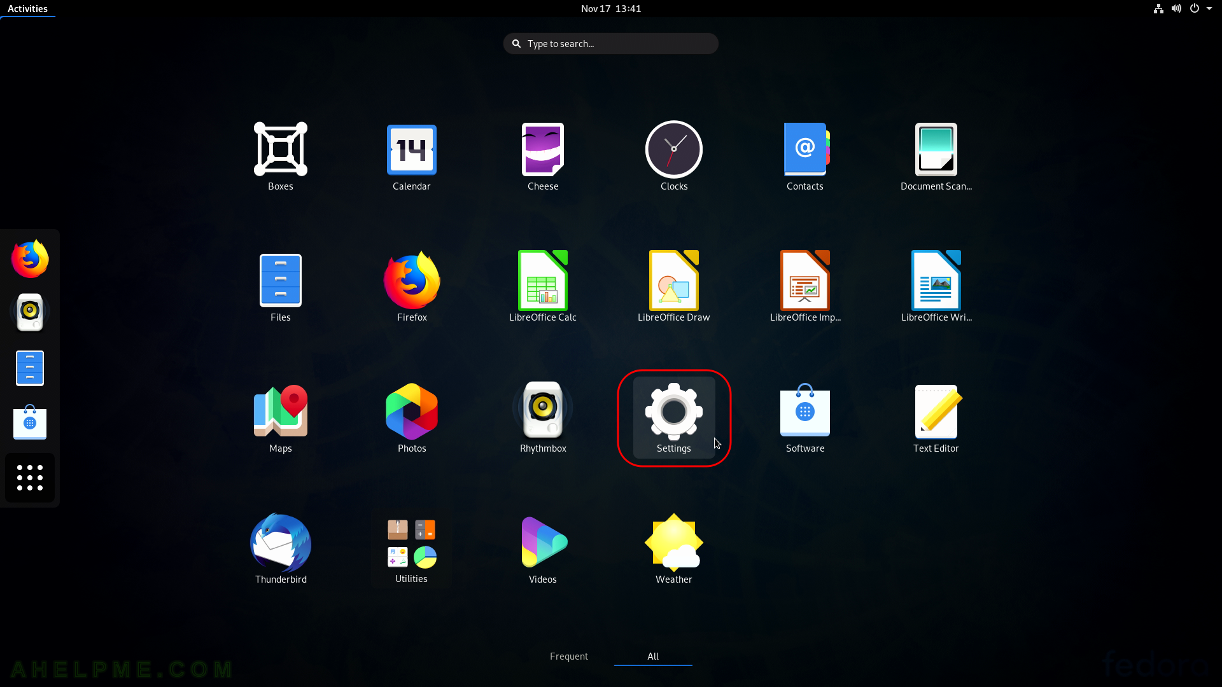The width and height of the screenshot is (1222, 687).
Task: Open the Settings app
Action: 674,417
